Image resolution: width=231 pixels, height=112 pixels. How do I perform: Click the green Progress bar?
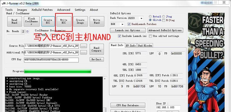[x=57, y=71]
